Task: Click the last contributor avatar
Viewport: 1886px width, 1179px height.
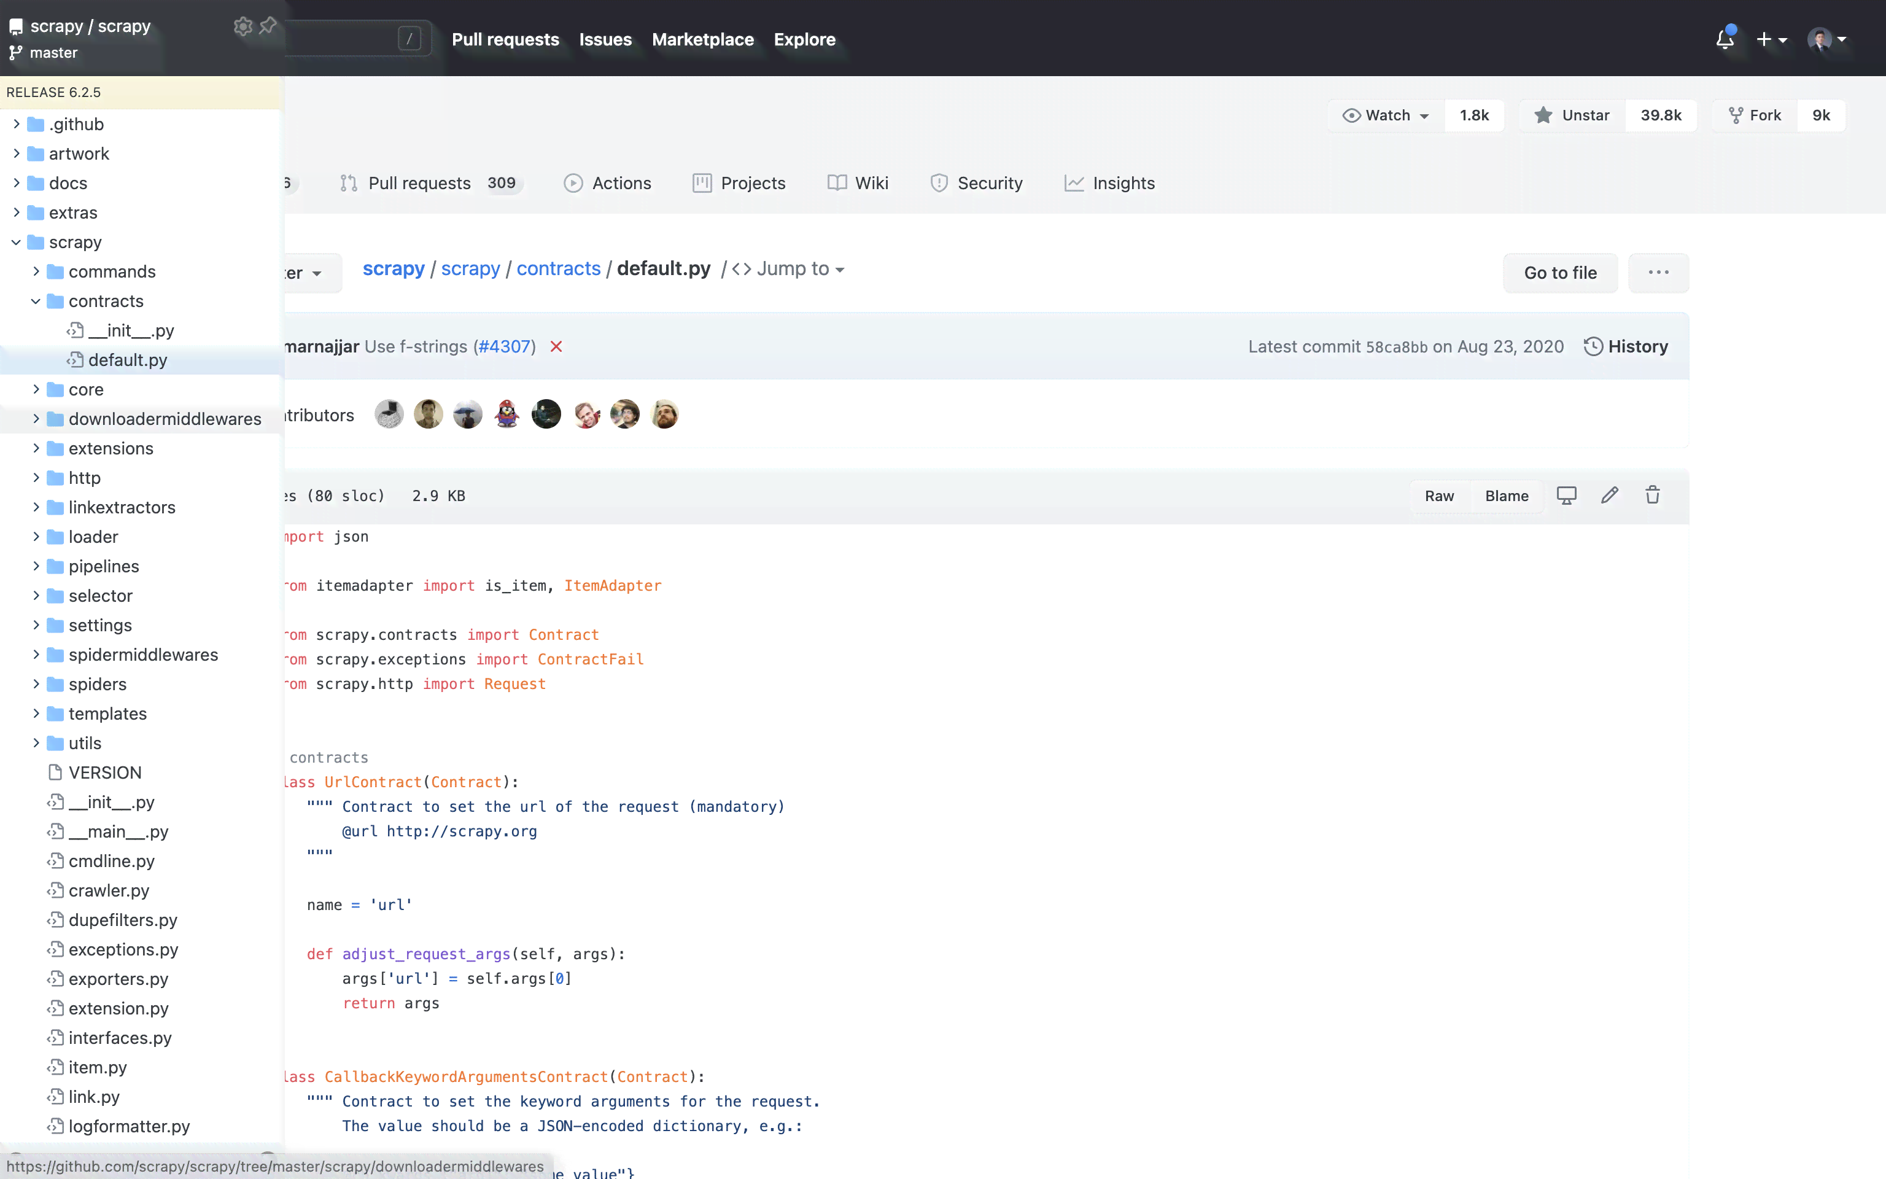Action: point(664,414)
